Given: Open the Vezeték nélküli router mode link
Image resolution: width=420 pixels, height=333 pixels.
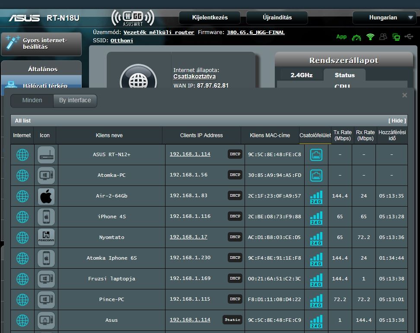Looking at the screenshot, I should (x=159, y=32).
